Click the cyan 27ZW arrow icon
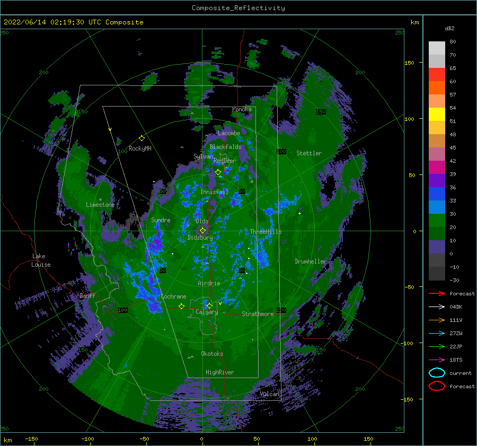The width and height of the screenshot is (477, 446). point(437,334)
